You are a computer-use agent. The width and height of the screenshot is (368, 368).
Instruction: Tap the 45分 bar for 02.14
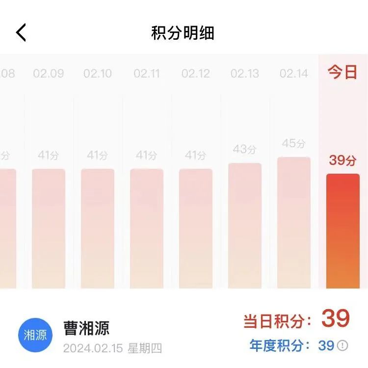point(294,223)
